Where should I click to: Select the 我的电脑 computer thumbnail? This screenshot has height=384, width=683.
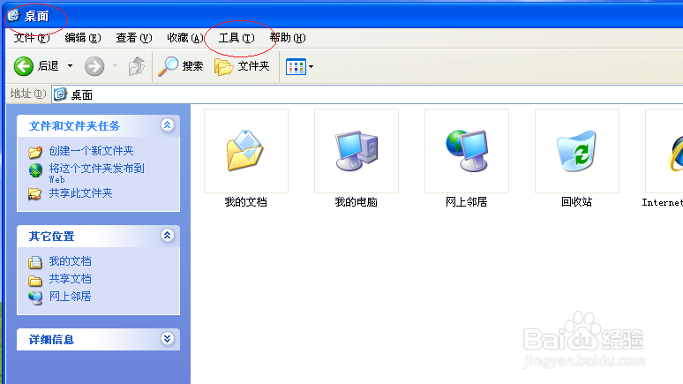(x=357, y=151)
